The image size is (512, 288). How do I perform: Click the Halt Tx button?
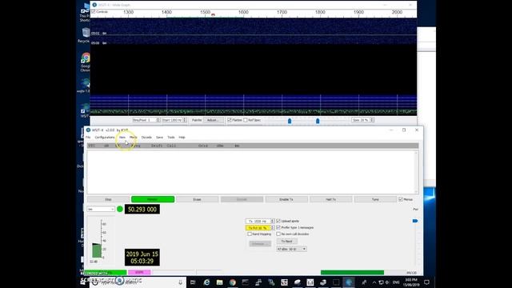point(330,199)
